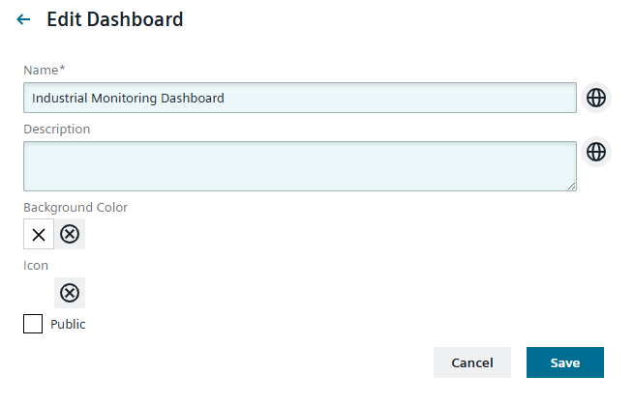
Task: Click the Description text area resize handle
Action: click(x=572, y=186)
